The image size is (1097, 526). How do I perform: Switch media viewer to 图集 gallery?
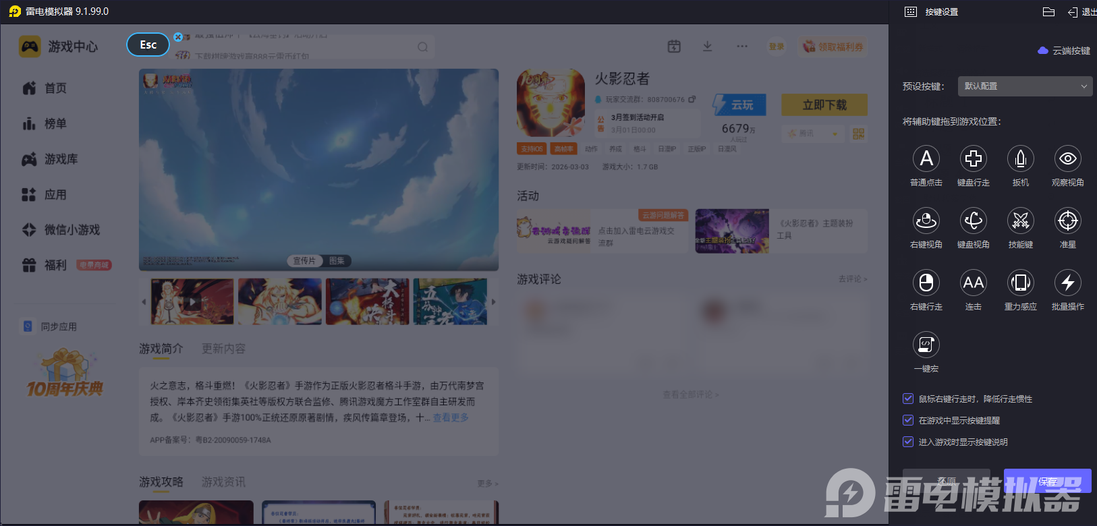pyautogui.click(x=337, y=261)
